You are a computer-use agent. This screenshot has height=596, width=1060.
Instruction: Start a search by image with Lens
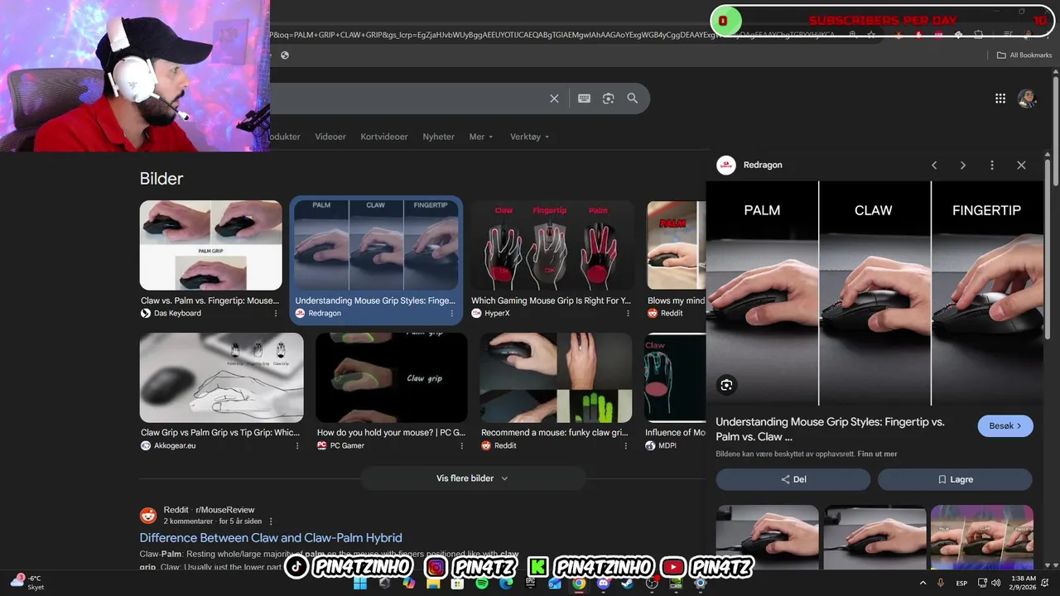[x=609, y=99]
